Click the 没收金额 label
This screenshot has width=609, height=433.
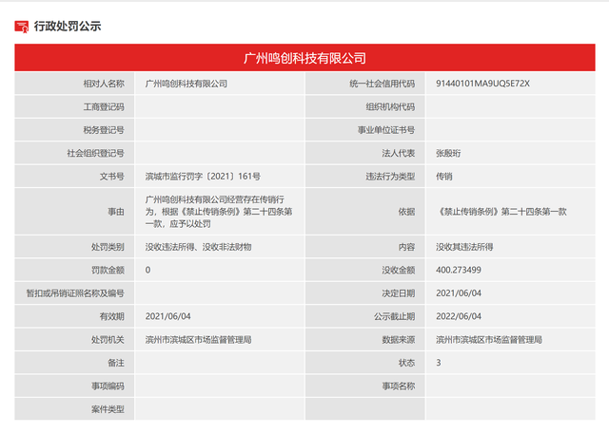point(399,271)
